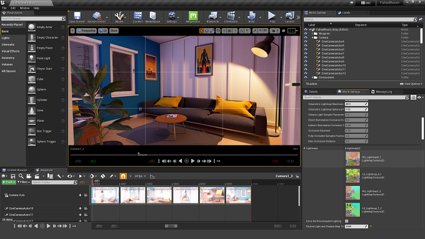Toggle visibility of CineCameraActor12
The width and height of the screenshot is (425, 239).
pyautogui.click(x=306, y=74)
